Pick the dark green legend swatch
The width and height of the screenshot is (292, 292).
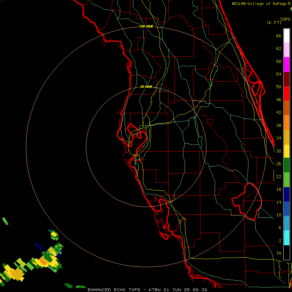(x=286, y=165)
